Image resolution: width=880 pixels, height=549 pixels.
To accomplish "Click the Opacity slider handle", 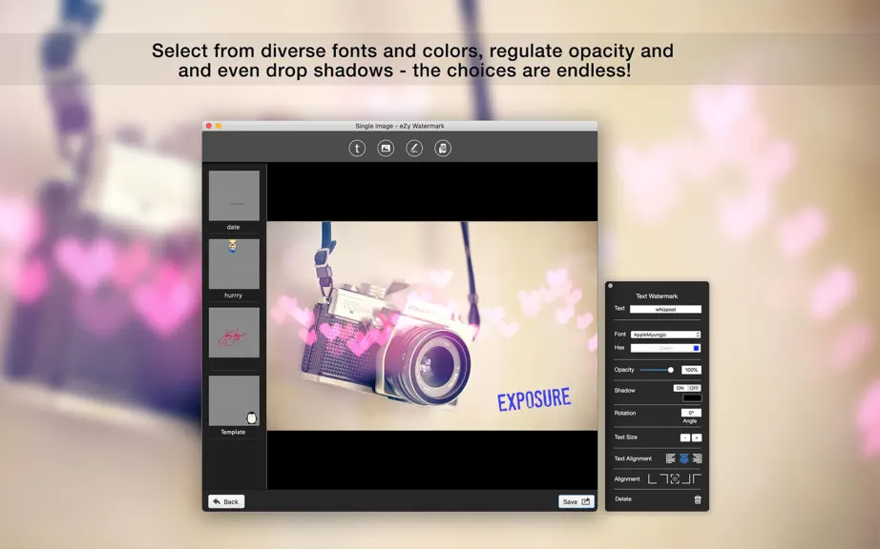I will point(671,370).
